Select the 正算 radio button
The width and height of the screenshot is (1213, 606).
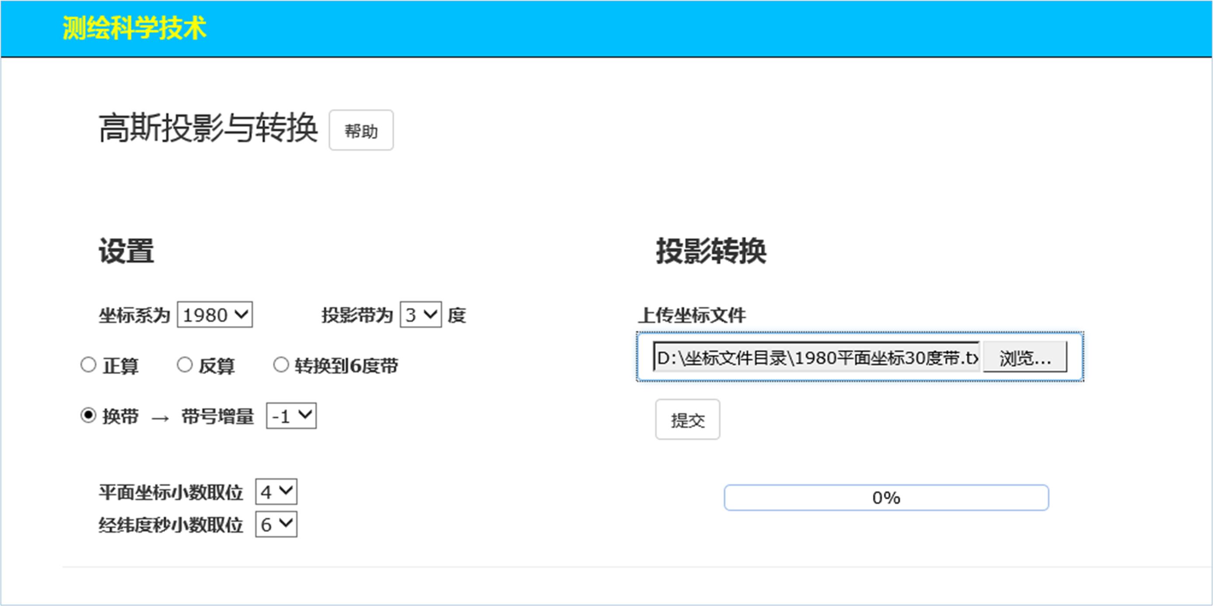point(88,365)
